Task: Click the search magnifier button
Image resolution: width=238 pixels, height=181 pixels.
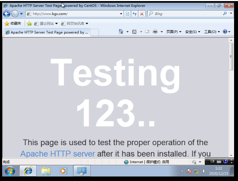Action: tap(225, 14)
